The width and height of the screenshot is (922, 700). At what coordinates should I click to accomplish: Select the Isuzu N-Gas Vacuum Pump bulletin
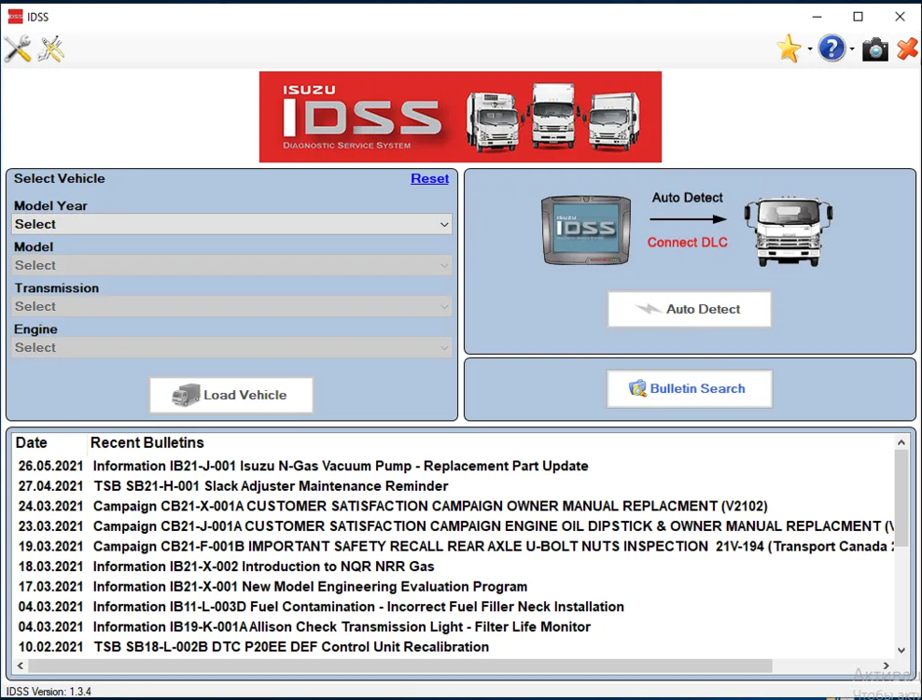click(341, 466)
